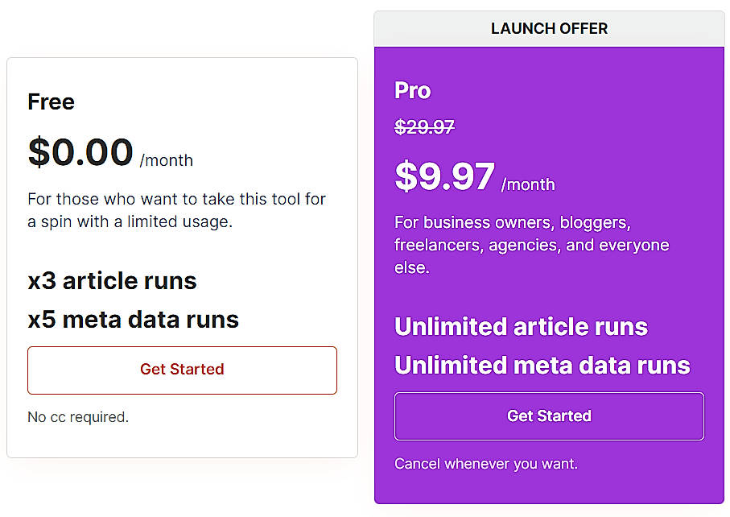Click the '/month' label beside $0.00

pyautogui.click(x=167, y=160)
